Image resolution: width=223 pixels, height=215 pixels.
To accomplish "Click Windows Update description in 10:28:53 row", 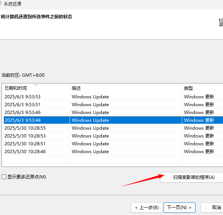I will click(x=90, y=136).
